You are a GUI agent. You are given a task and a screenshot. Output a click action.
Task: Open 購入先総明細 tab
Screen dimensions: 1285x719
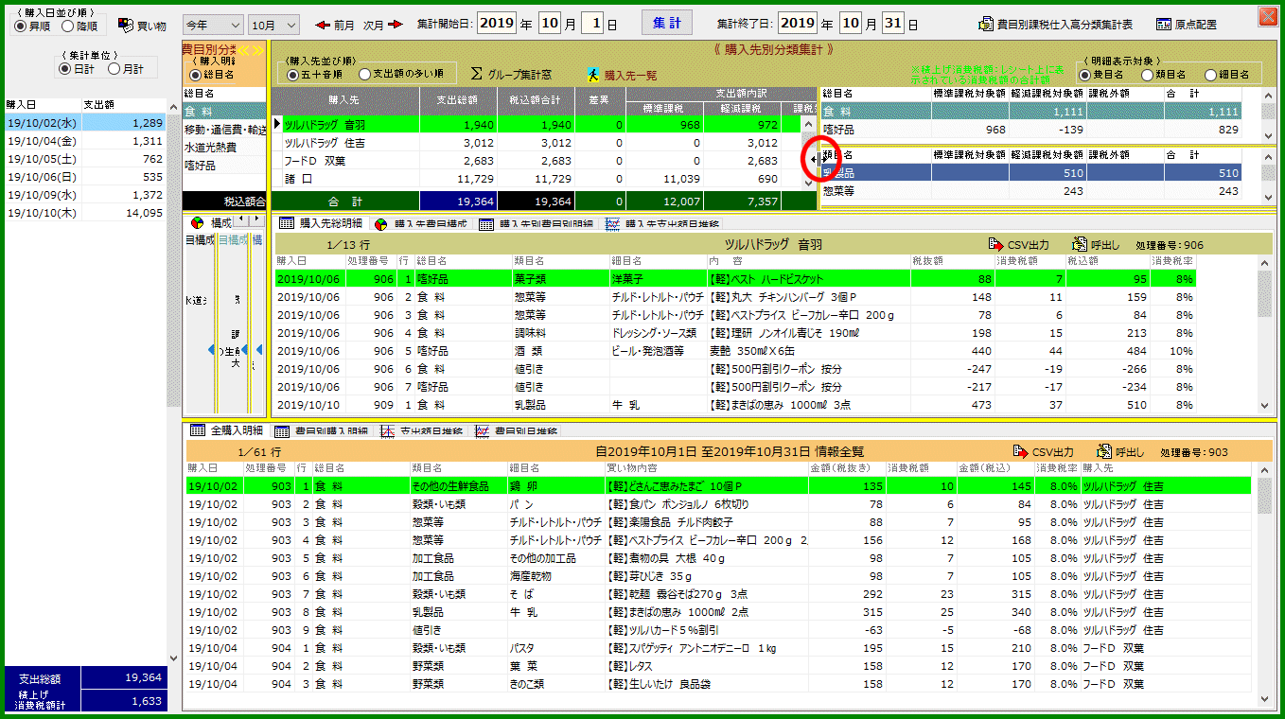(x=320, y=223)
